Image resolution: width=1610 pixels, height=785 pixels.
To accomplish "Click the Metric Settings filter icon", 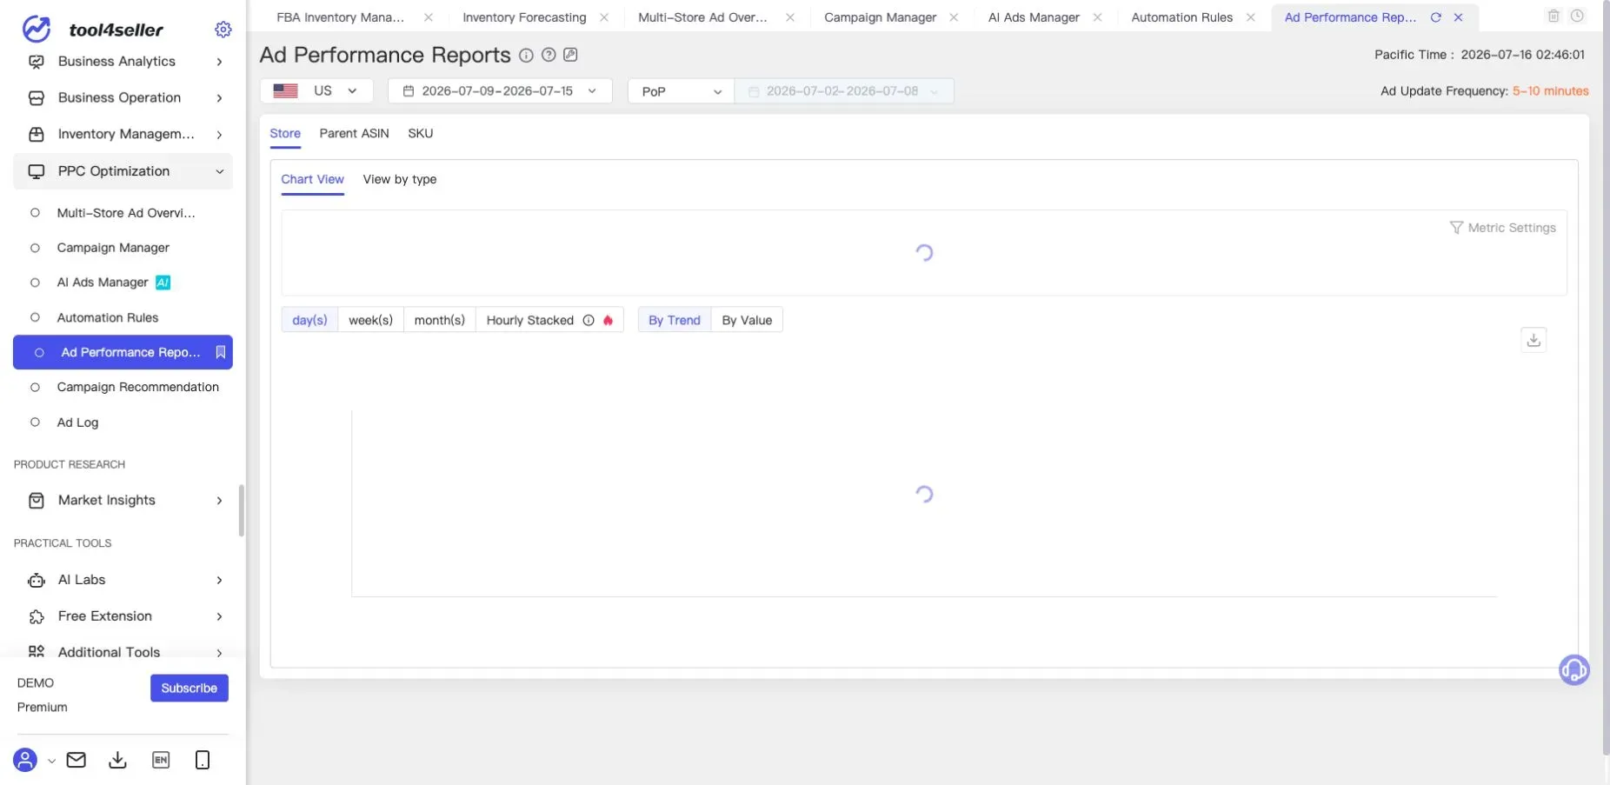I will [1456, 228].
